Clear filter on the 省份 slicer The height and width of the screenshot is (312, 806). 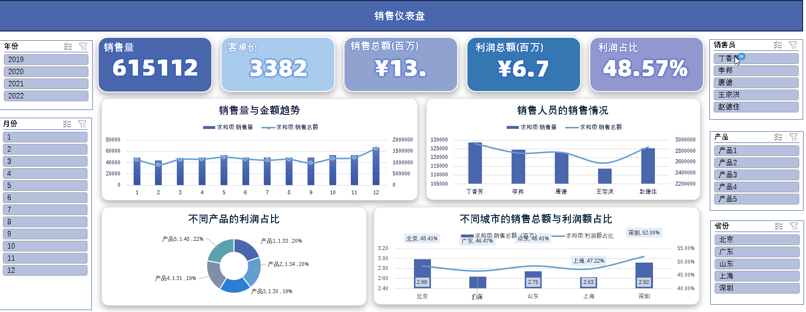point(794,226)
